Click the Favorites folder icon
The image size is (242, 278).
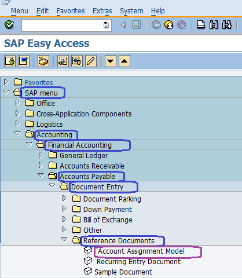point(18,82)
